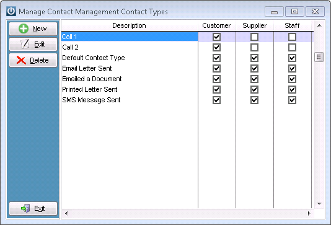Uncheck Customer for Default Contact Type
Image resolution: width=331 pixels, height=225 pixels.
tap(216, 58)
